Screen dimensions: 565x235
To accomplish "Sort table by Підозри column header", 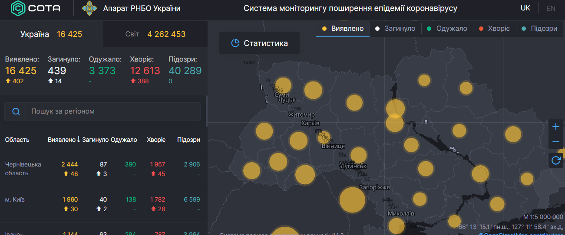I will click(x=188, y=140).
